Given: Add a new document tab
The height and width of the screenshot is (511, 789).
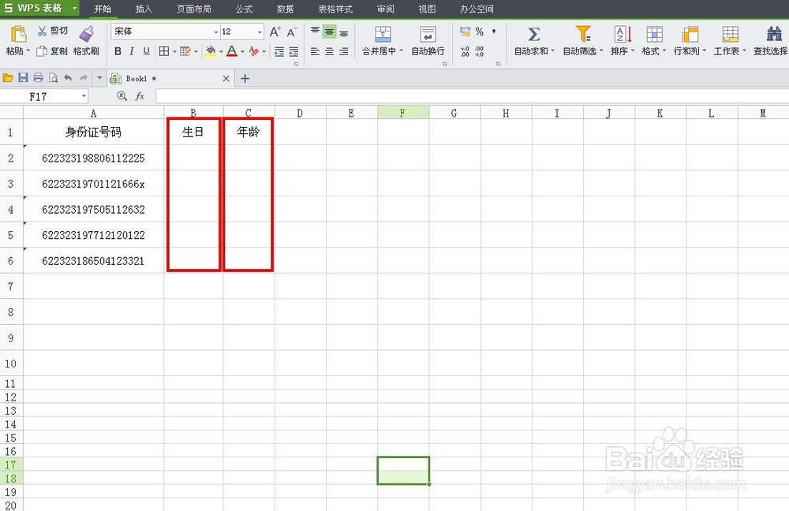Looking at the screenshot, I should (x=245, y=78).
